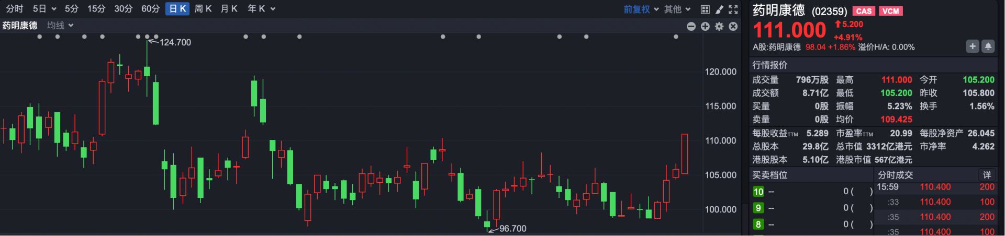Open chart settings gear

(x=719, y=26)
